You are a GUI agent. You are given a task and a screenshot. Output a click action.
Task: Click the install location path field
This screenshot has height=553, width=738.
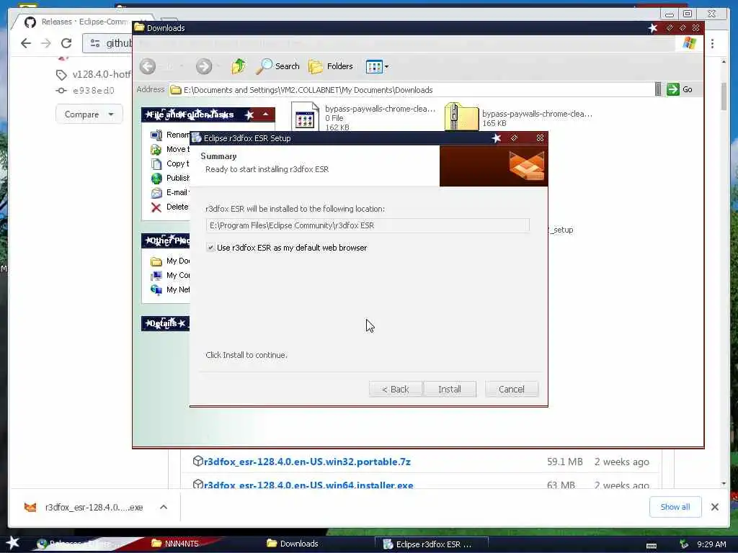367,225
